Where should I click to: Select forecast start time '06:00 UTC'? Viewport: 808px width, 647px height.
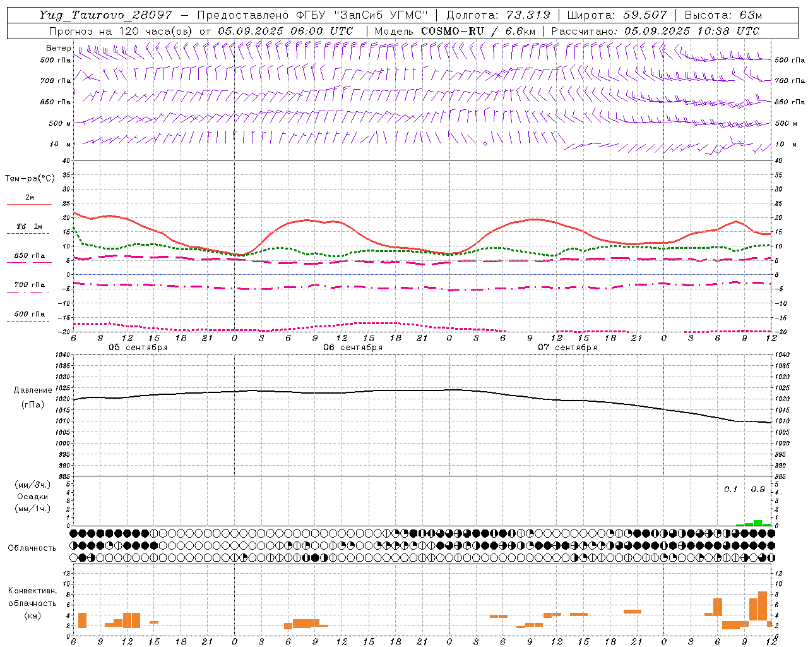(323, 31)
